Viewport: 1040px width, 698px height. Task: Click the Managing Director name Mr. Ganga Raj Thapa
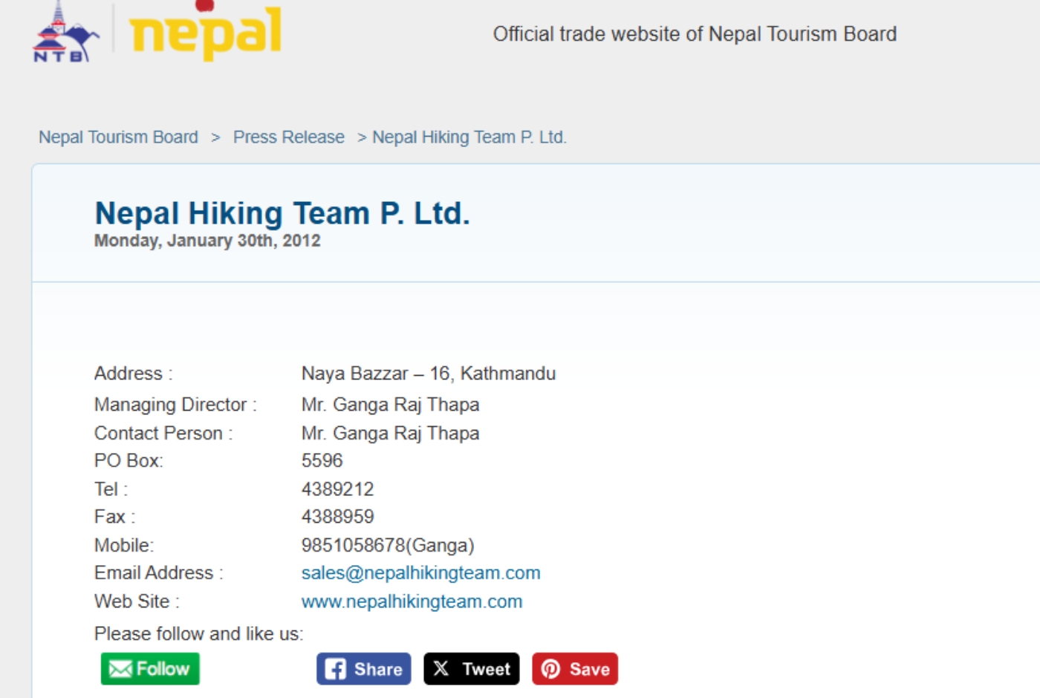pyautogui.click(x=390, y=405)
